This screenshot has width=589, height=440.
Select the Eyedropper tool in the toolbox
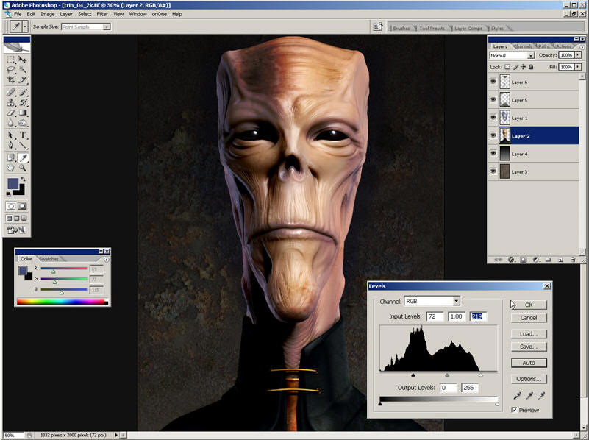pyautogui.click(x=23, y=157)
